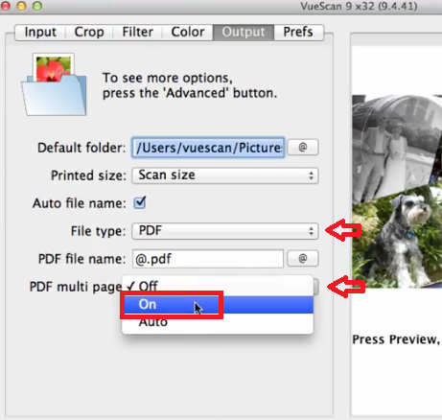Open the Color tab
This screenshot has height=420, width=442.
[x=188, y=32]
